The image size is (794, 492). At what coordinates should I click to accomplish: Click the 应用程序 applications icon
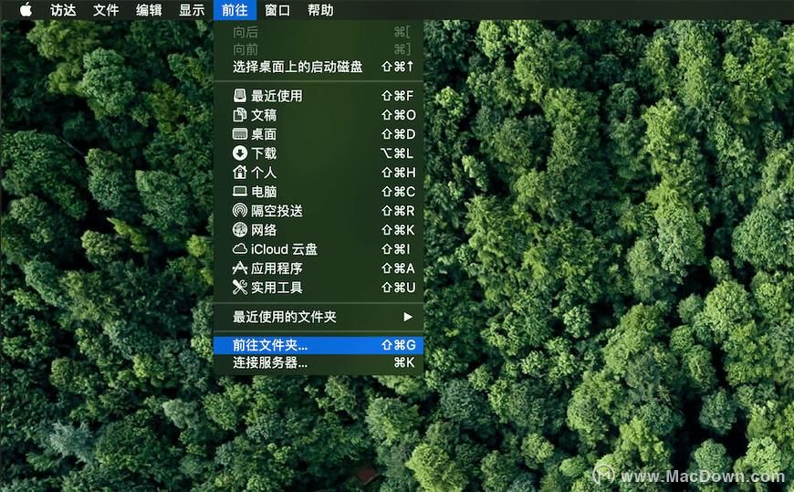239,268
